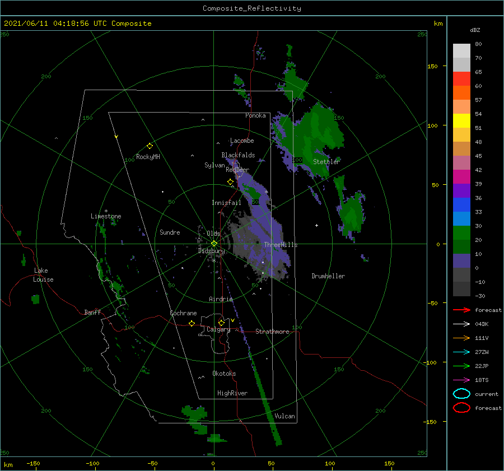Click the blue 36–33 dBZ color swatch
The width and height of the screenshot is (504, 471).
(461, 205)
